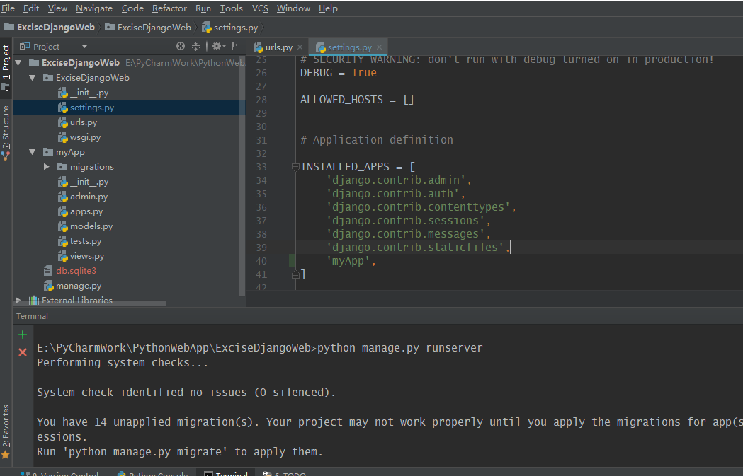
Task: Open the Run menu
Action: click(x=203, y=8)
